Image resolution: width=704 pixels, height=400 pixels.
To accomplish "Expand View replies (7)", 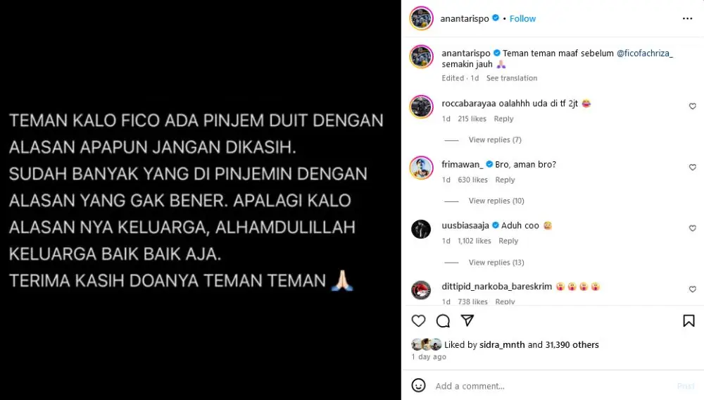I will click(x=495, y=139).
